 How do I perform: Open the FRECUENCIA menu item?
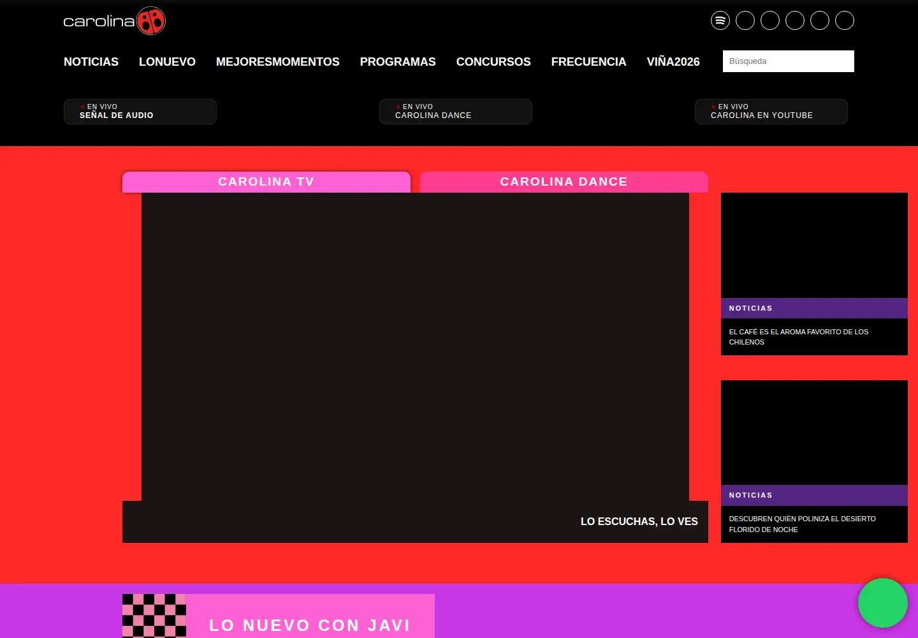pos(589,62)
